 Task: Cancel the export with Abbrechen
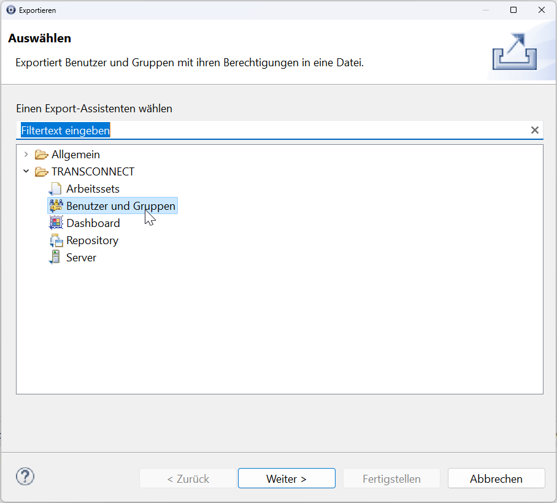click(x=496, y=478)
